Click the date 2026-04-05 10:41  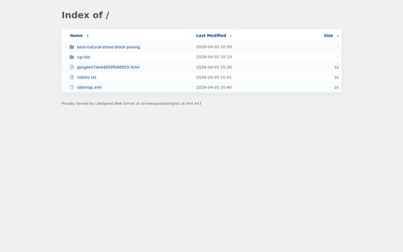click(x=214, y=77)
